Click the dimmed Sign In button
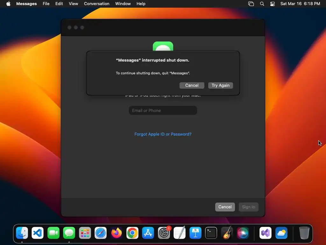This screenshot has width=326, height=245. click(248, 207)
